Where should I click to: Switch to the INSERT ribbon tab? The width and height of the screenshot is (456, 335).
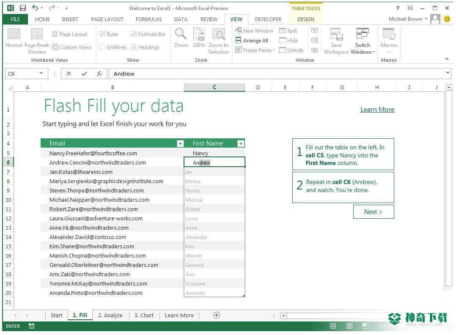pyautogui.click(x=70, y=19)
